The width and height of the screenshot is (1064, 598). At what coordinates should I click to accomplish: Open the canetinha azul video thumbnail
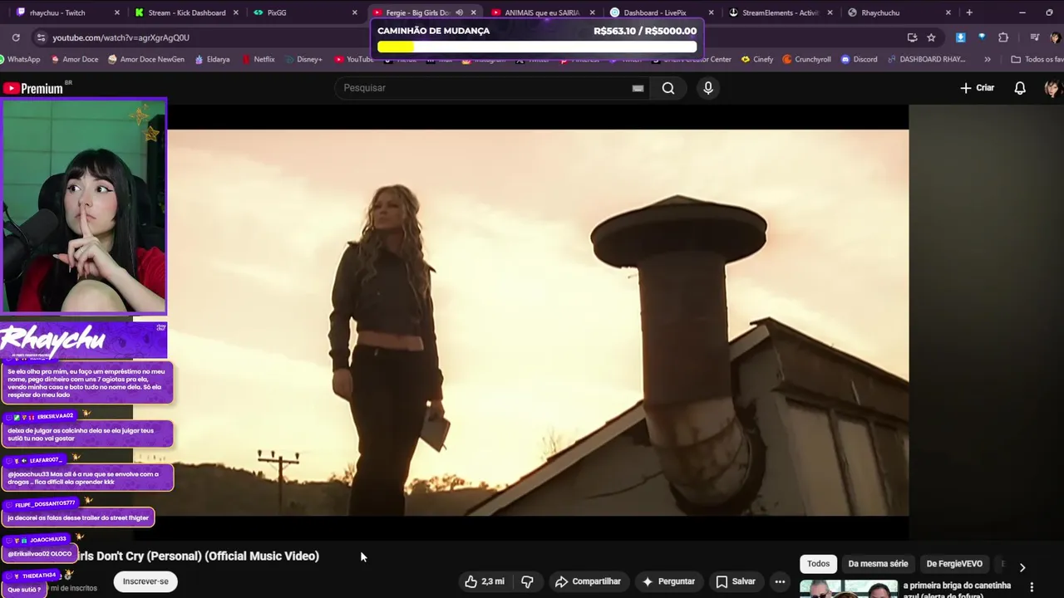849,589
